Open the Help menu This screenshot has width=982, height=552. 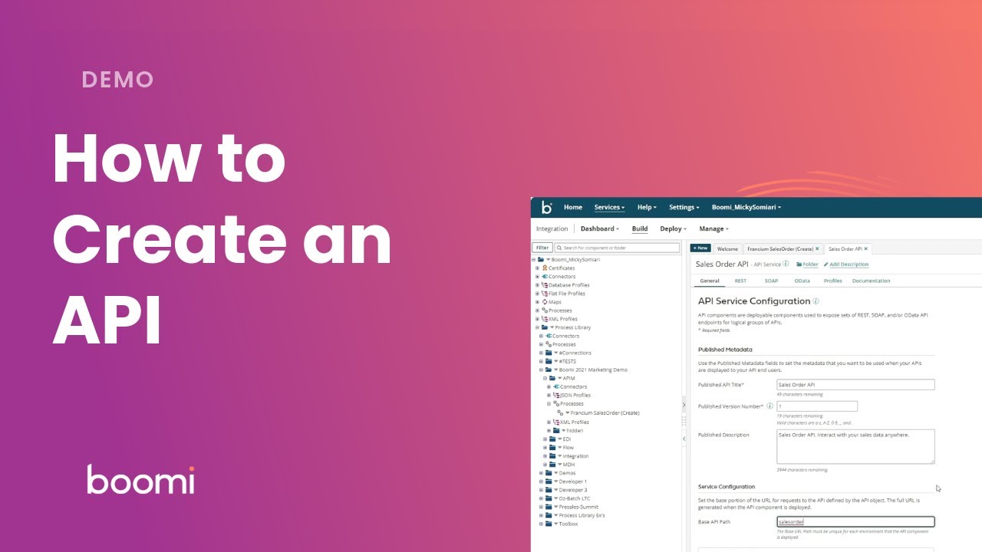tap(647, 207)
